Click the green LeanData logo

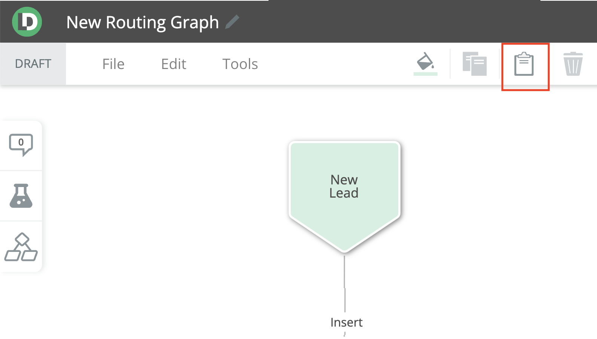(27, 22)
